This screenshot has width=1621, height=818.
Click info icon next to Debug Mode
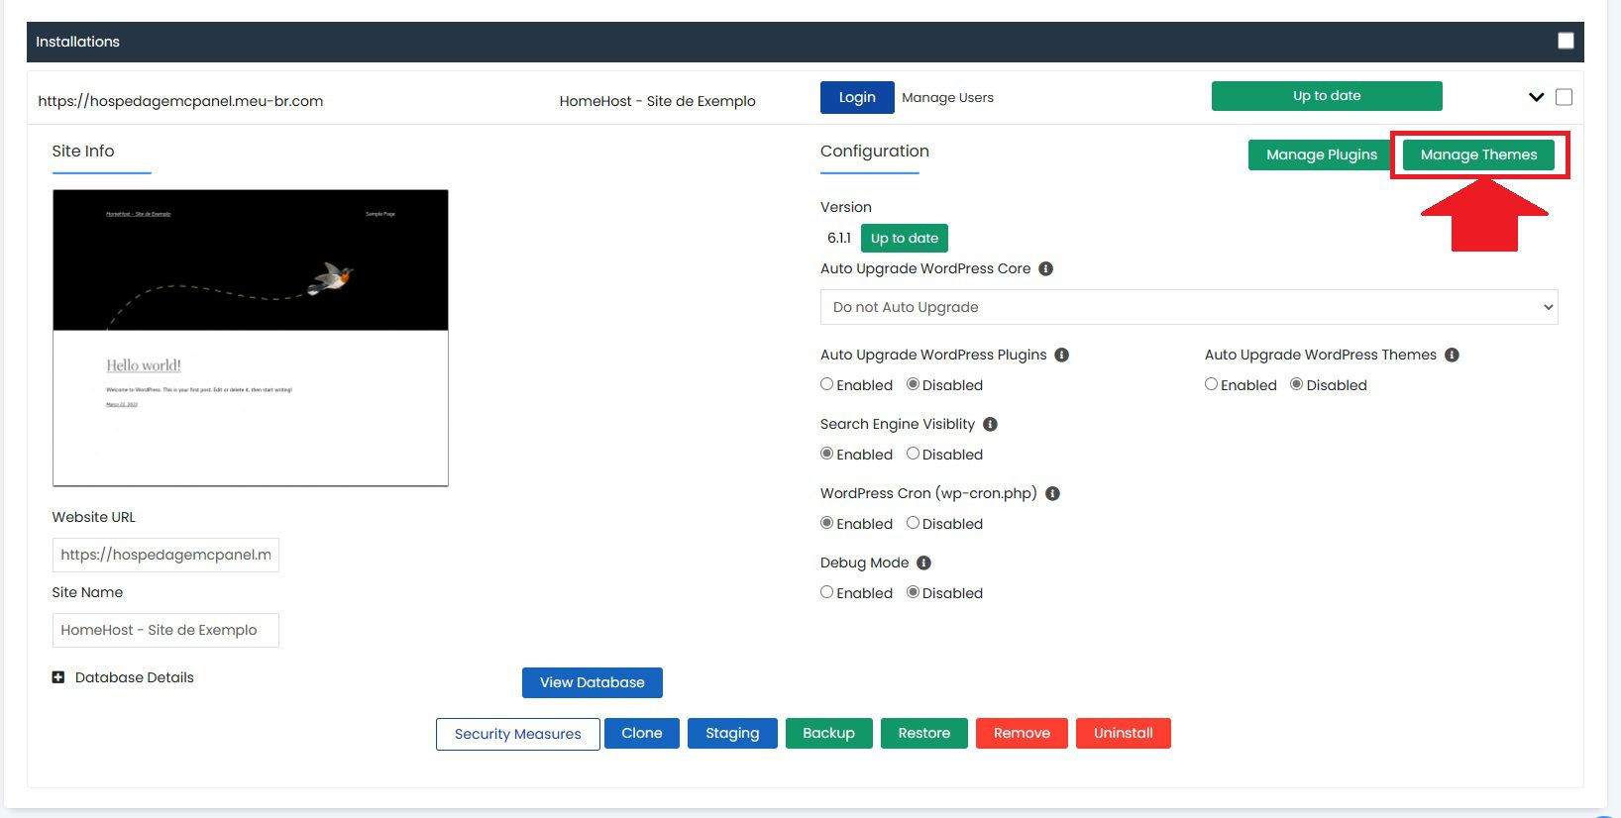point(923,563)
